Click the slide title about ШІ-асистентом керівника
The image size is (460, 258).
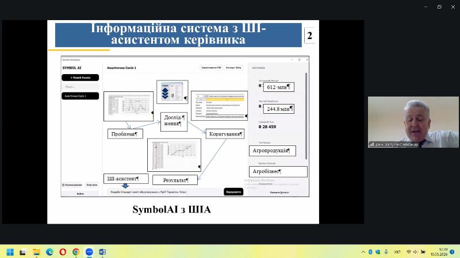click(178, 34)
